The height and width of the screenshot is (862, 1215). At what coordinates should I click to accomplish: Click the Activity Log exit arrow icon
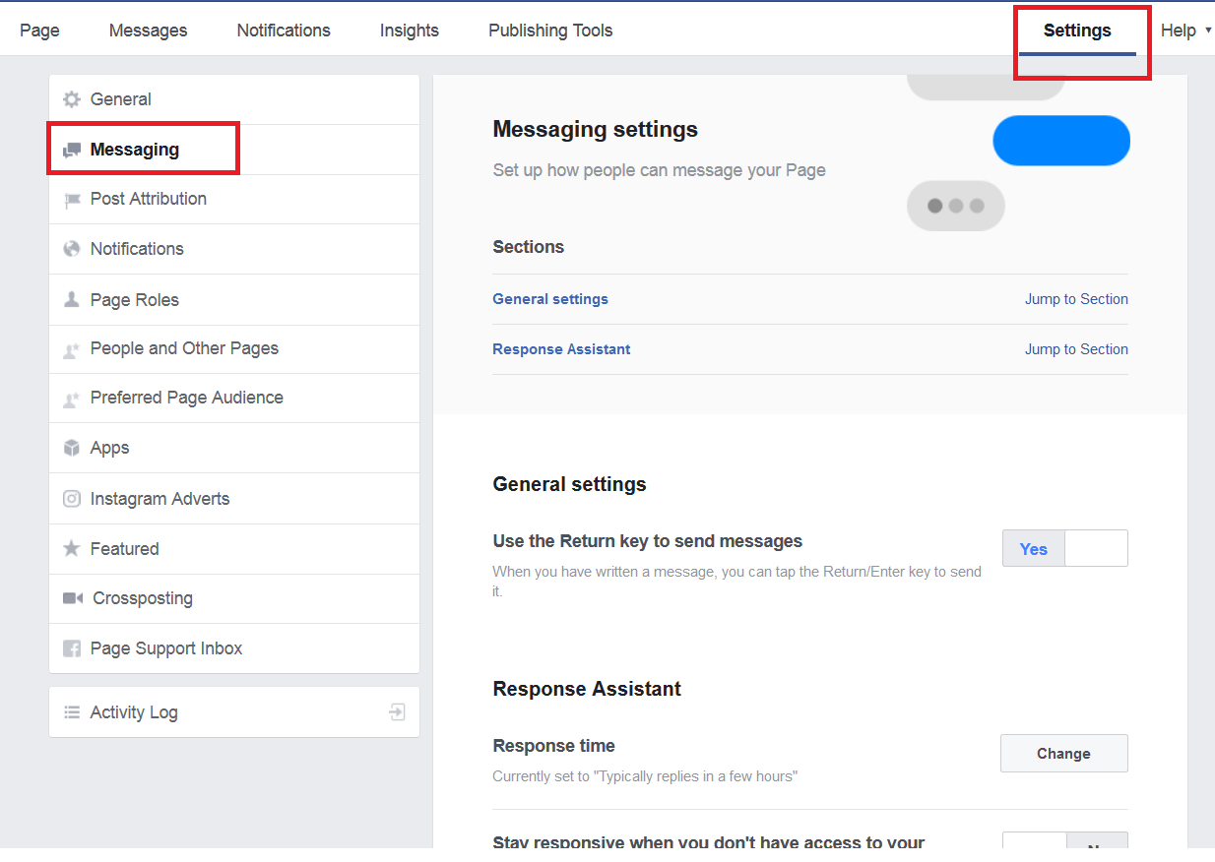397,711
